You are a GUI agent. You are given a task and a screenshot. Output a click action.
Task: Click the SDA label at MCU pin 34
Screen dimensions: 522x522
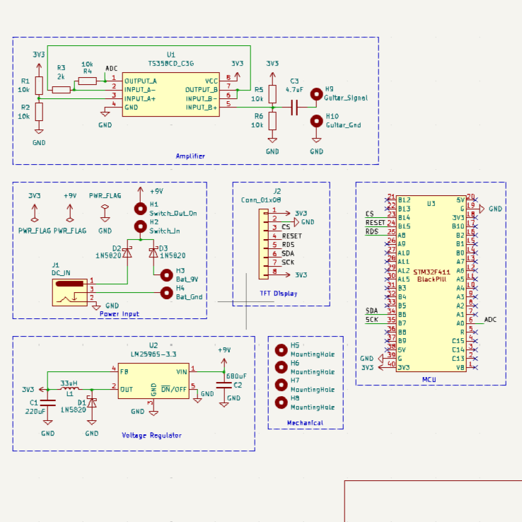(371, 311)
